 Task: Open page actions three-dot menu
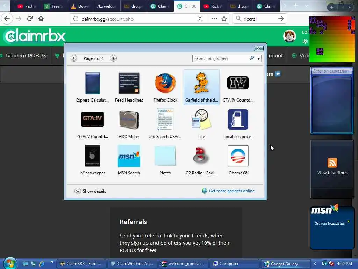click(214, 19)
